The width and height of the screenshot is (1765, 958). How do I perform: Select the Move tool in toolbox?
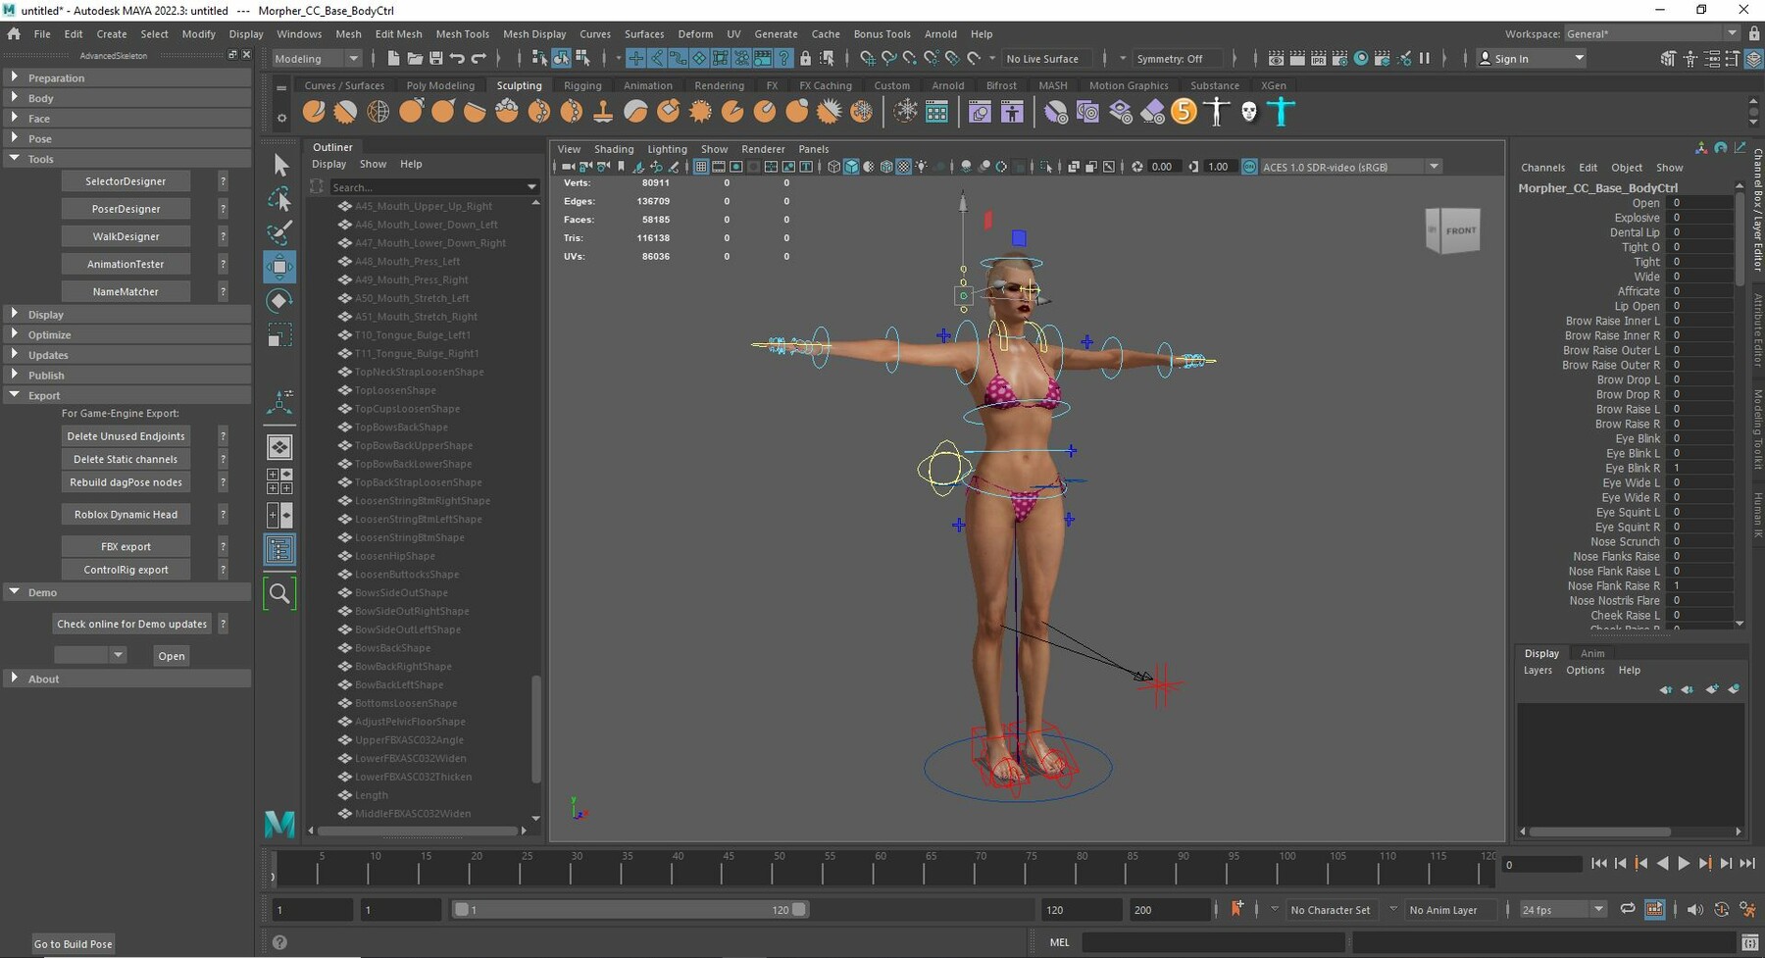click(279, 267)
